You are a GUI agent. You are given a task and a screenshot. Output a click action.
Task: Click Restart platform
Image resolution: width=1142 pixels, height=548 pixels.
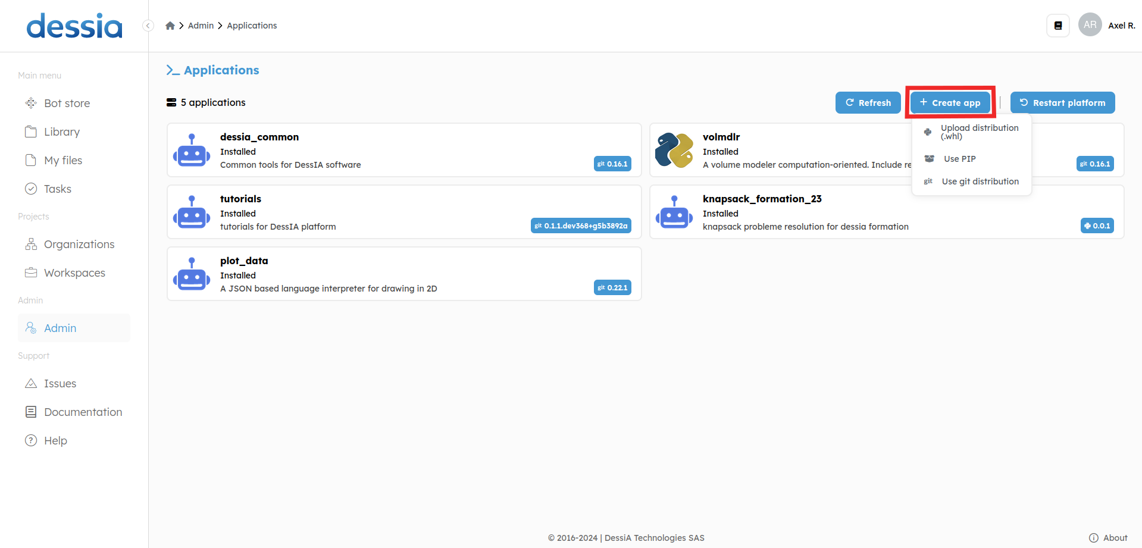coord(1063,102)
